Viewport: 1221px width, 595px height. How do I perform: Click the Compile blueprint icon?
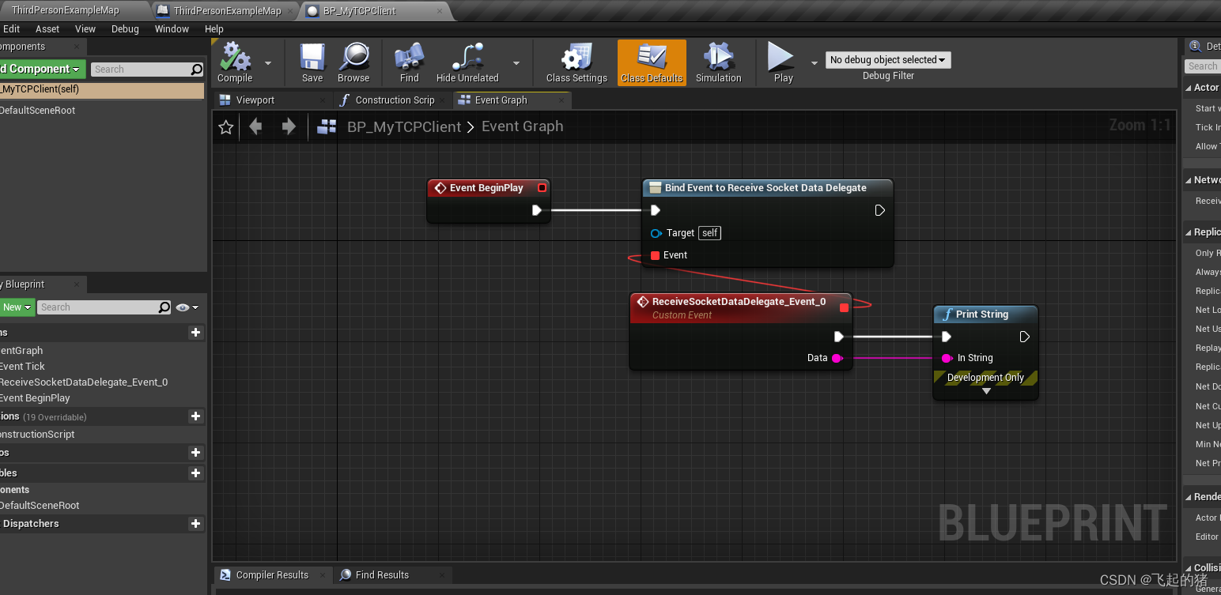click(x=234, y=57)
